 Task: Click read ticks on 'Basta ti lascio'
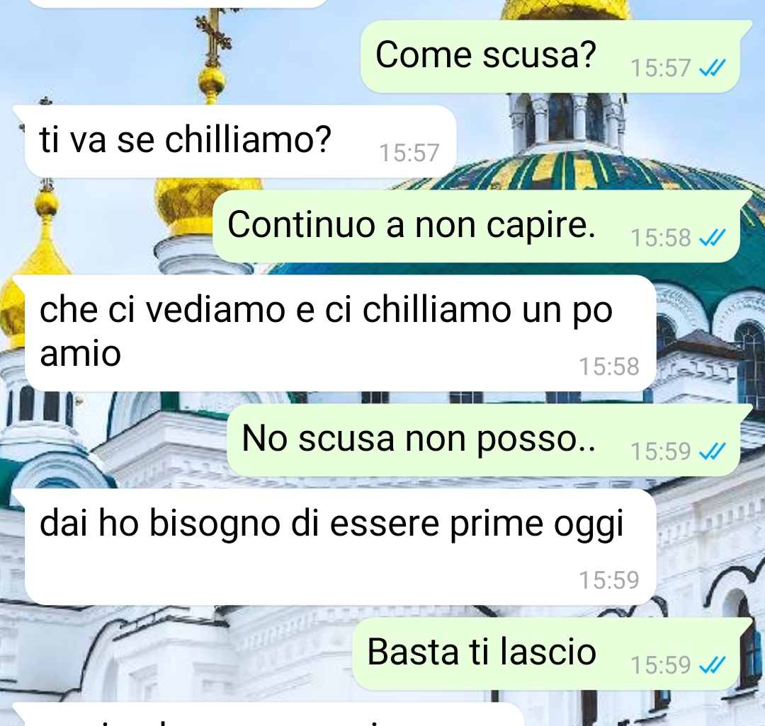click(713, 665)
